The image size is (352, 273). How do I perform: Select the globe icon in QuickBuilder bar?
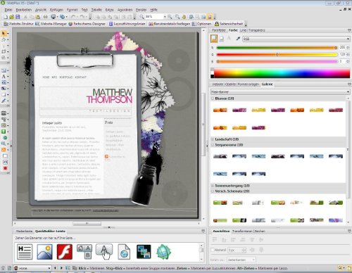(163, 252)
